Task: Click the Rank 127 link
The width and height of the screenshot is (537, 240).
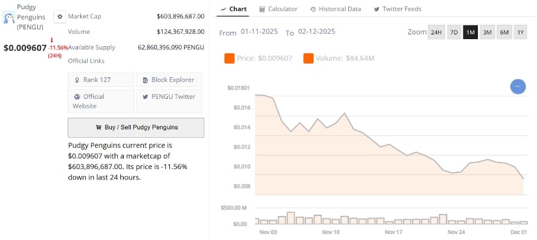Action: 101,79
